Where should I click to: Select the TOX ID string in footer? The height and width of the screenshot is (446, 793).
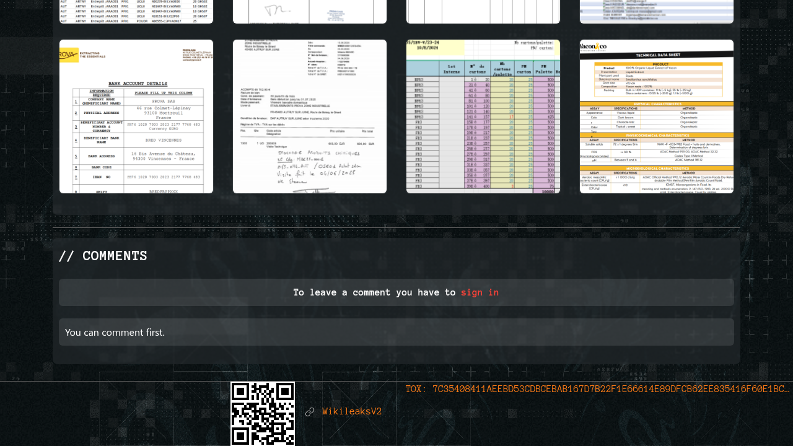click(x=597, y=390)
